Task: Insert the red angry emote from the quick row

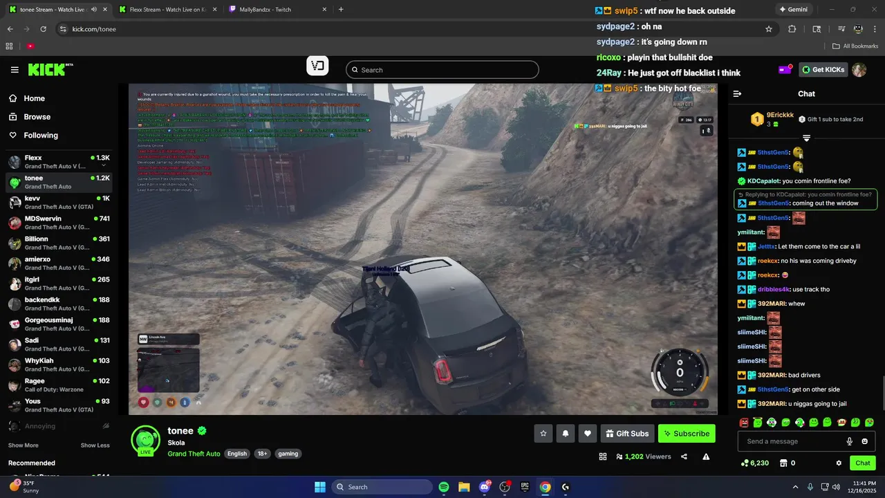Action: (744, 422)
